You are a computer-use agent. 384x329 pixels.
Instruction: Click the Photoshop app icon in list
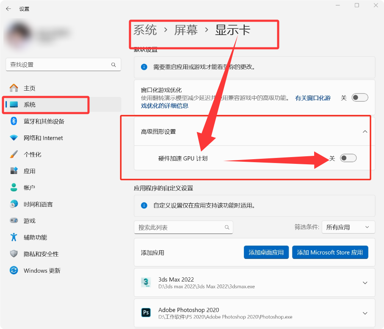(x=146, y=313)
